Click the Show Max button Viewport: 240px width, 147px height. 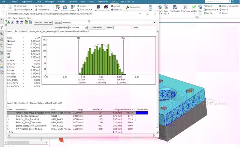pos(48,22)
